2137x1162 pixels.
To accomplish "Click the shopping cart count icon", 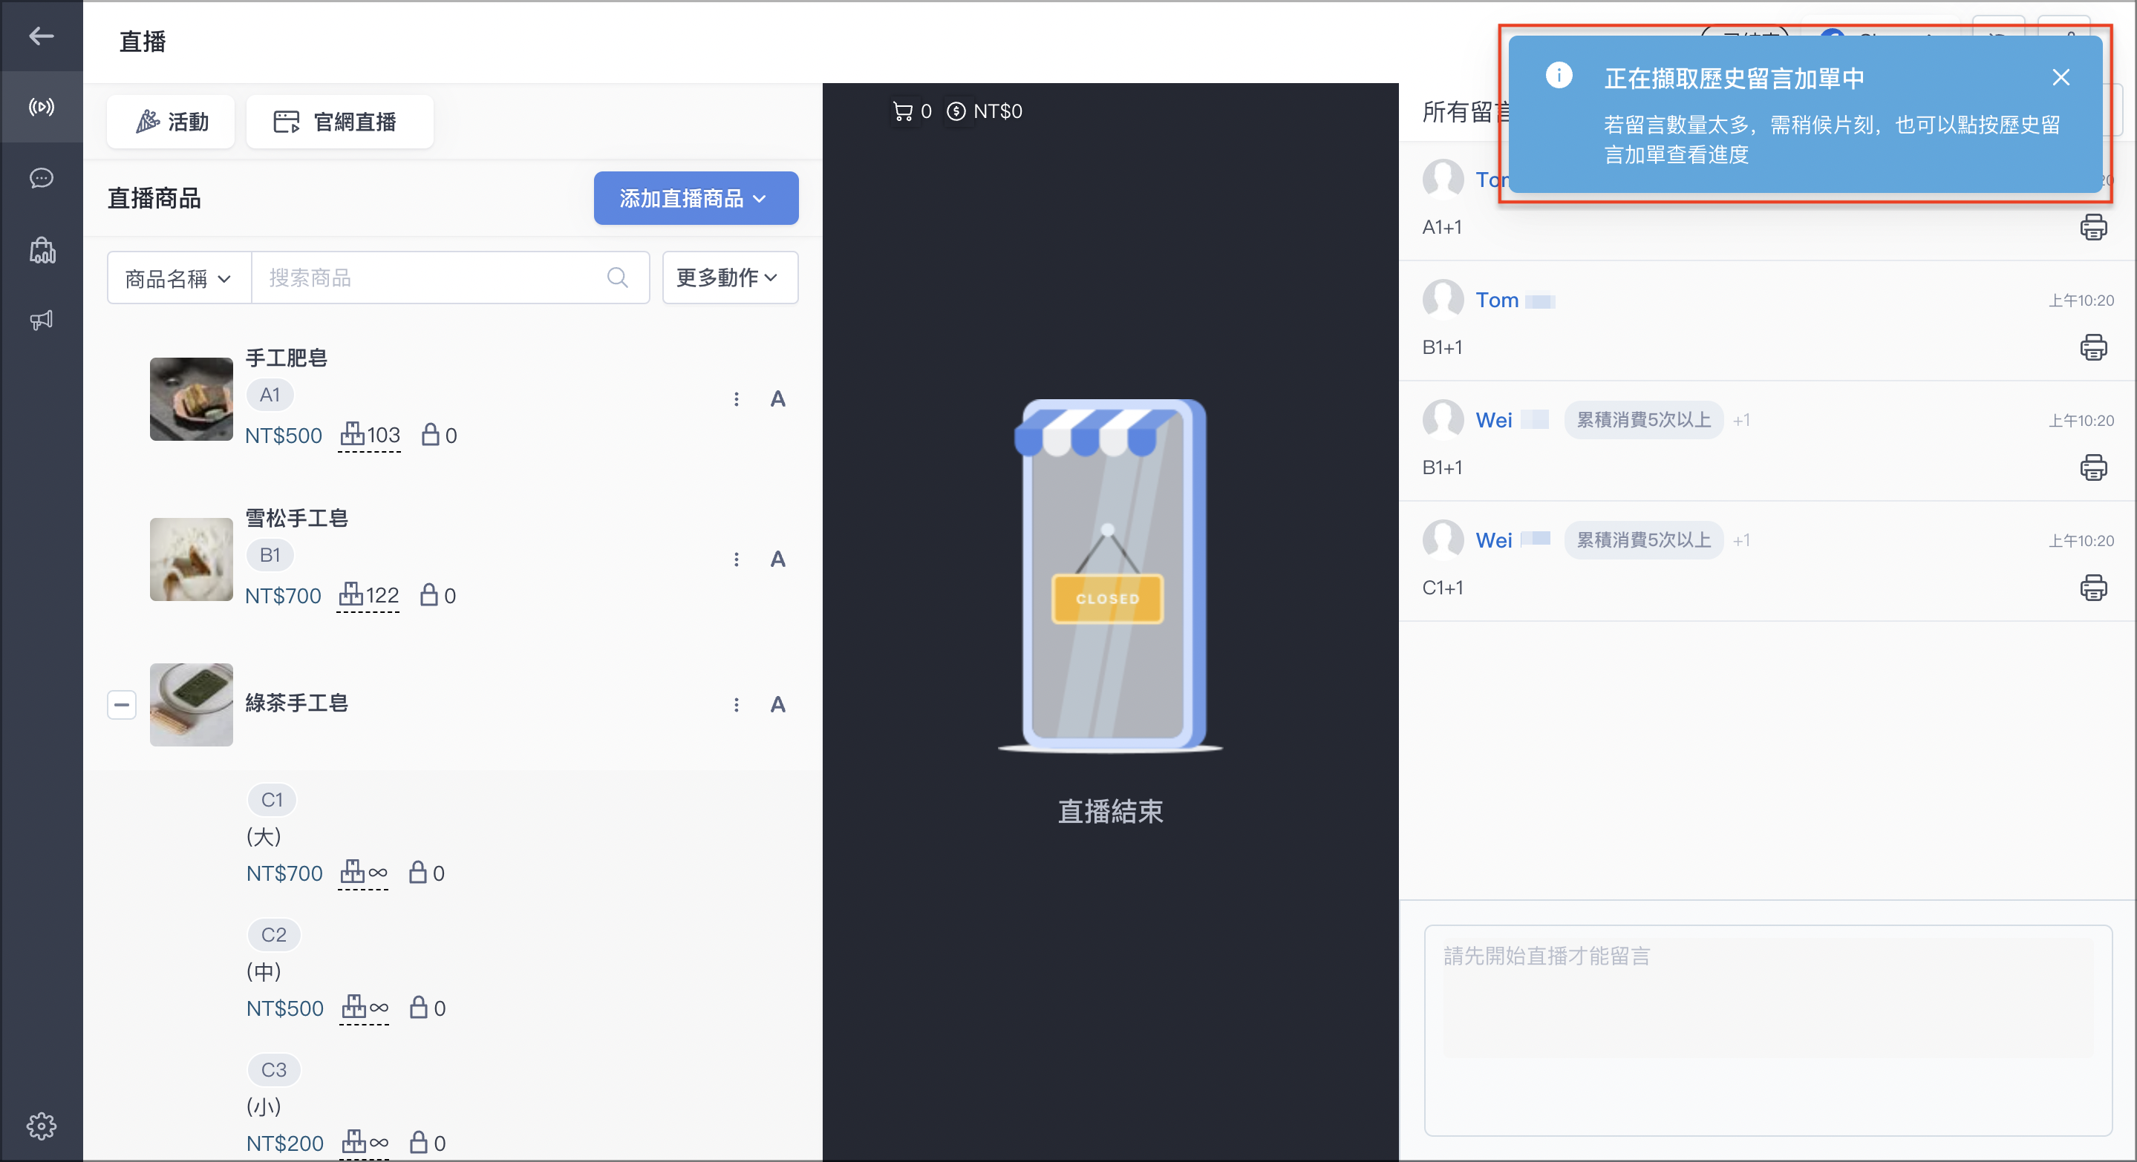I will [x=903, y=111].
